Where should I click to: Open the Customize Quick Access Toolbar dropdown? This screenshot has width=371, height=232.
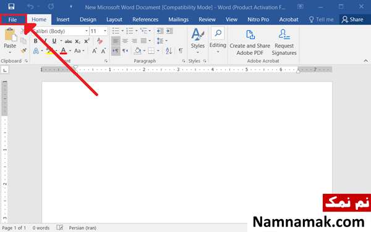pyautogui.click(x=70, y=7)
